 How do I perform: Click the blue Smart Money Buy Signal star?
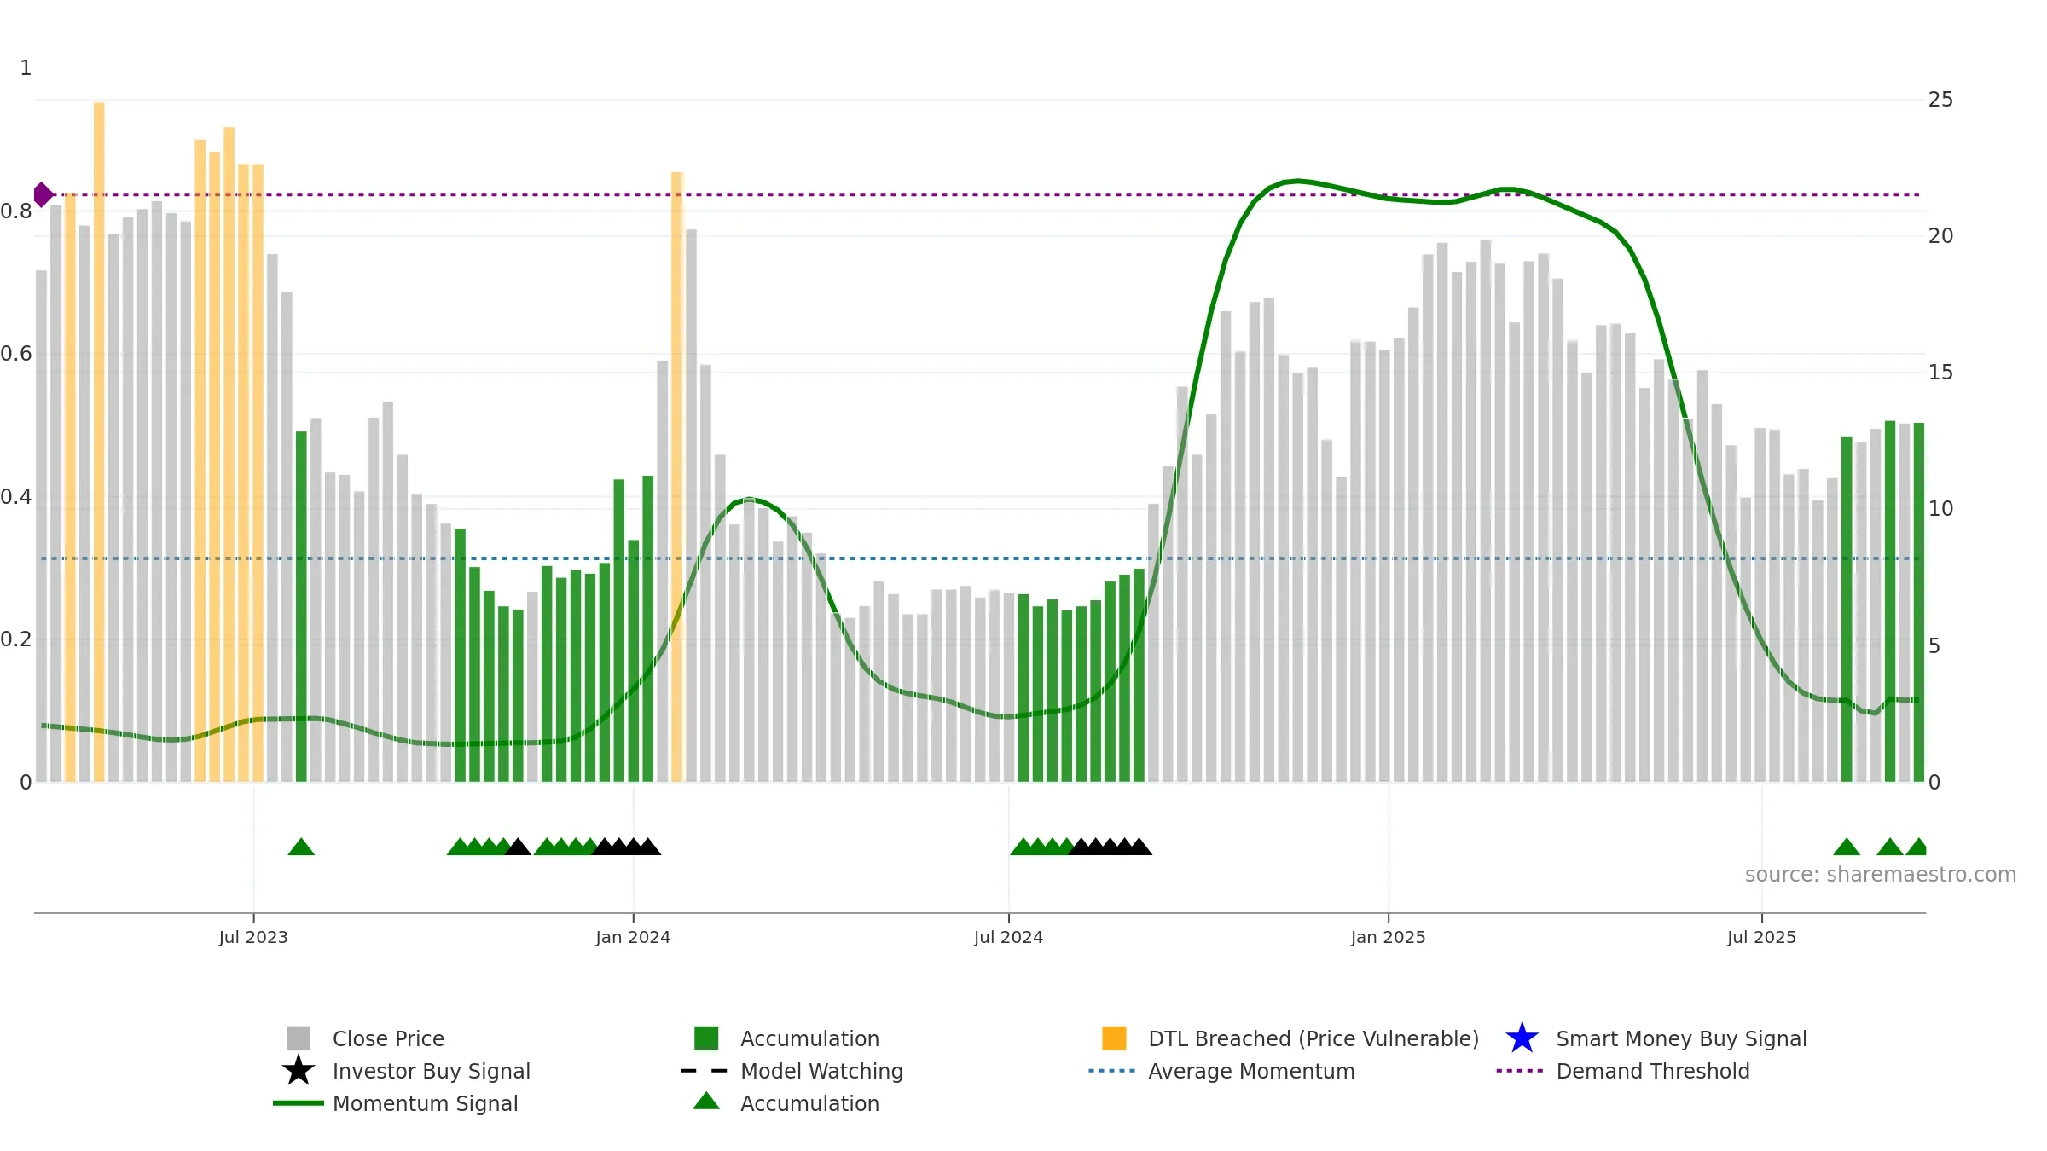tap(1522, 1038)
